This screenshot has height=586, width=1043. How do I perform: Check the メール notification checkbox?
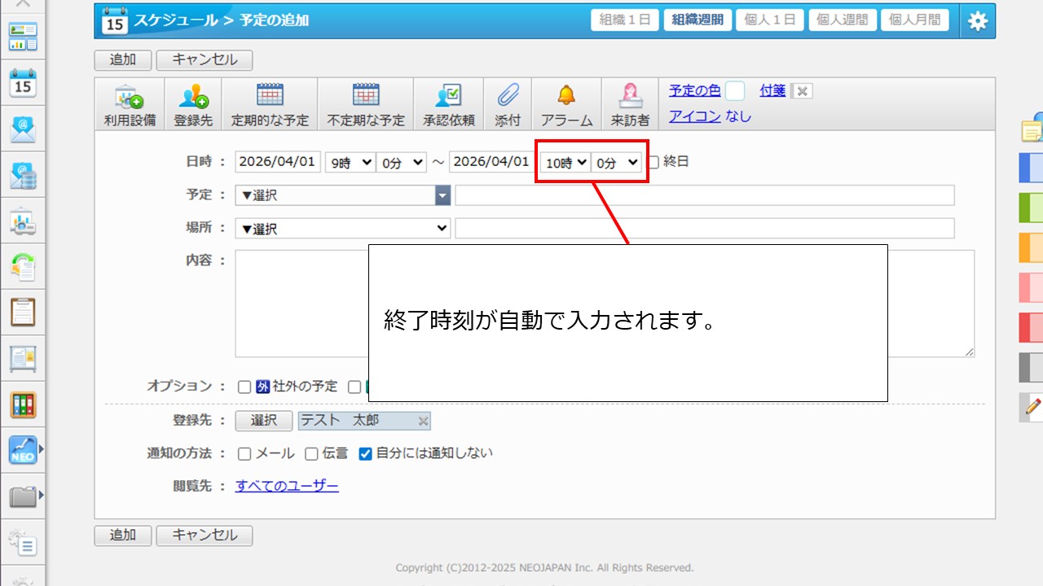point(244,454)
